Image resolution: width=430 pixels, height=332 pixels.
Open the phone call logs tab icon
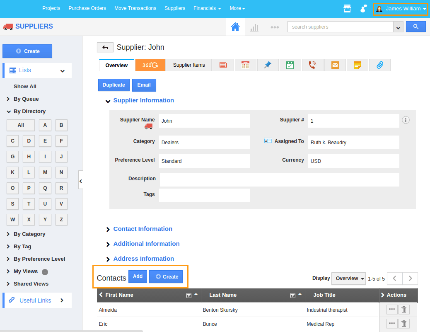point(312,65)
